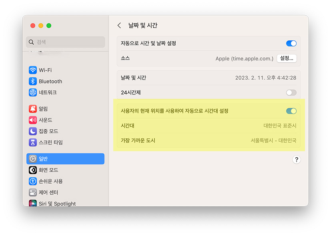Screen dimensions: 331x236
Task: Open 알림 notification settings
Action: [x=32, y=108]
